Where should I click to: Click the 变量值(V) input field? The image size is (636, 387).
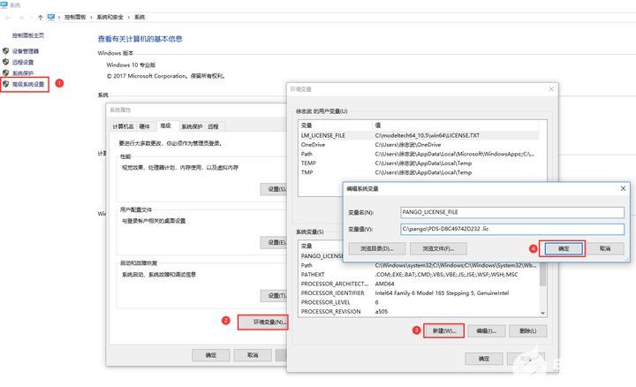[x=512, y=229]
